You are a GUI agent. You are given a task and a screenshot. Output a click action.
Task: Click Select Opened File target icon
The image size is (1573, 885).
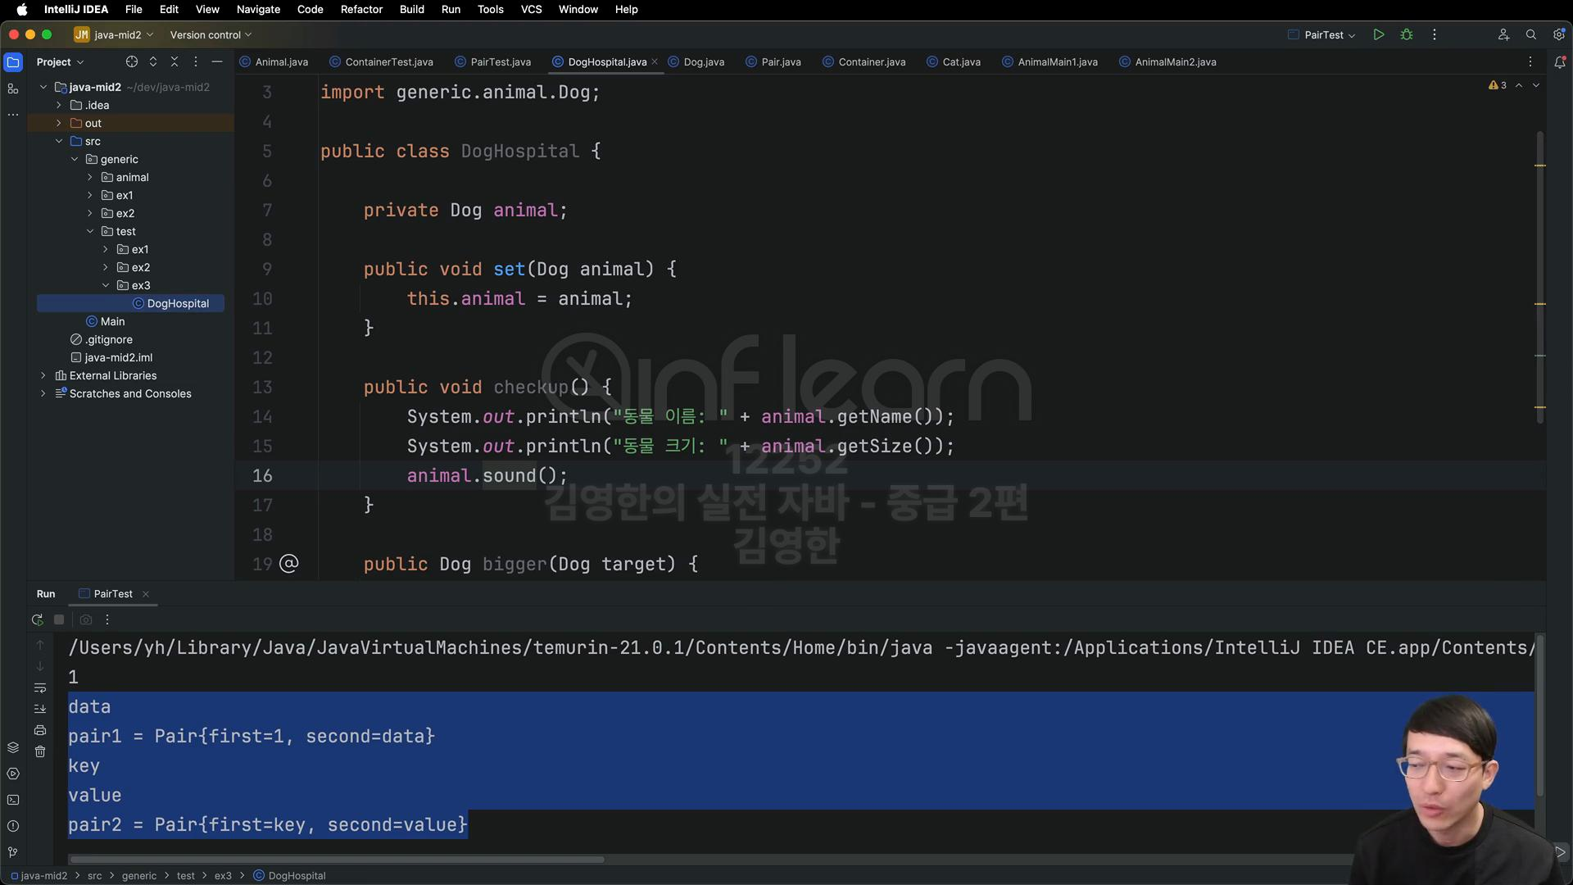(131, 62)
